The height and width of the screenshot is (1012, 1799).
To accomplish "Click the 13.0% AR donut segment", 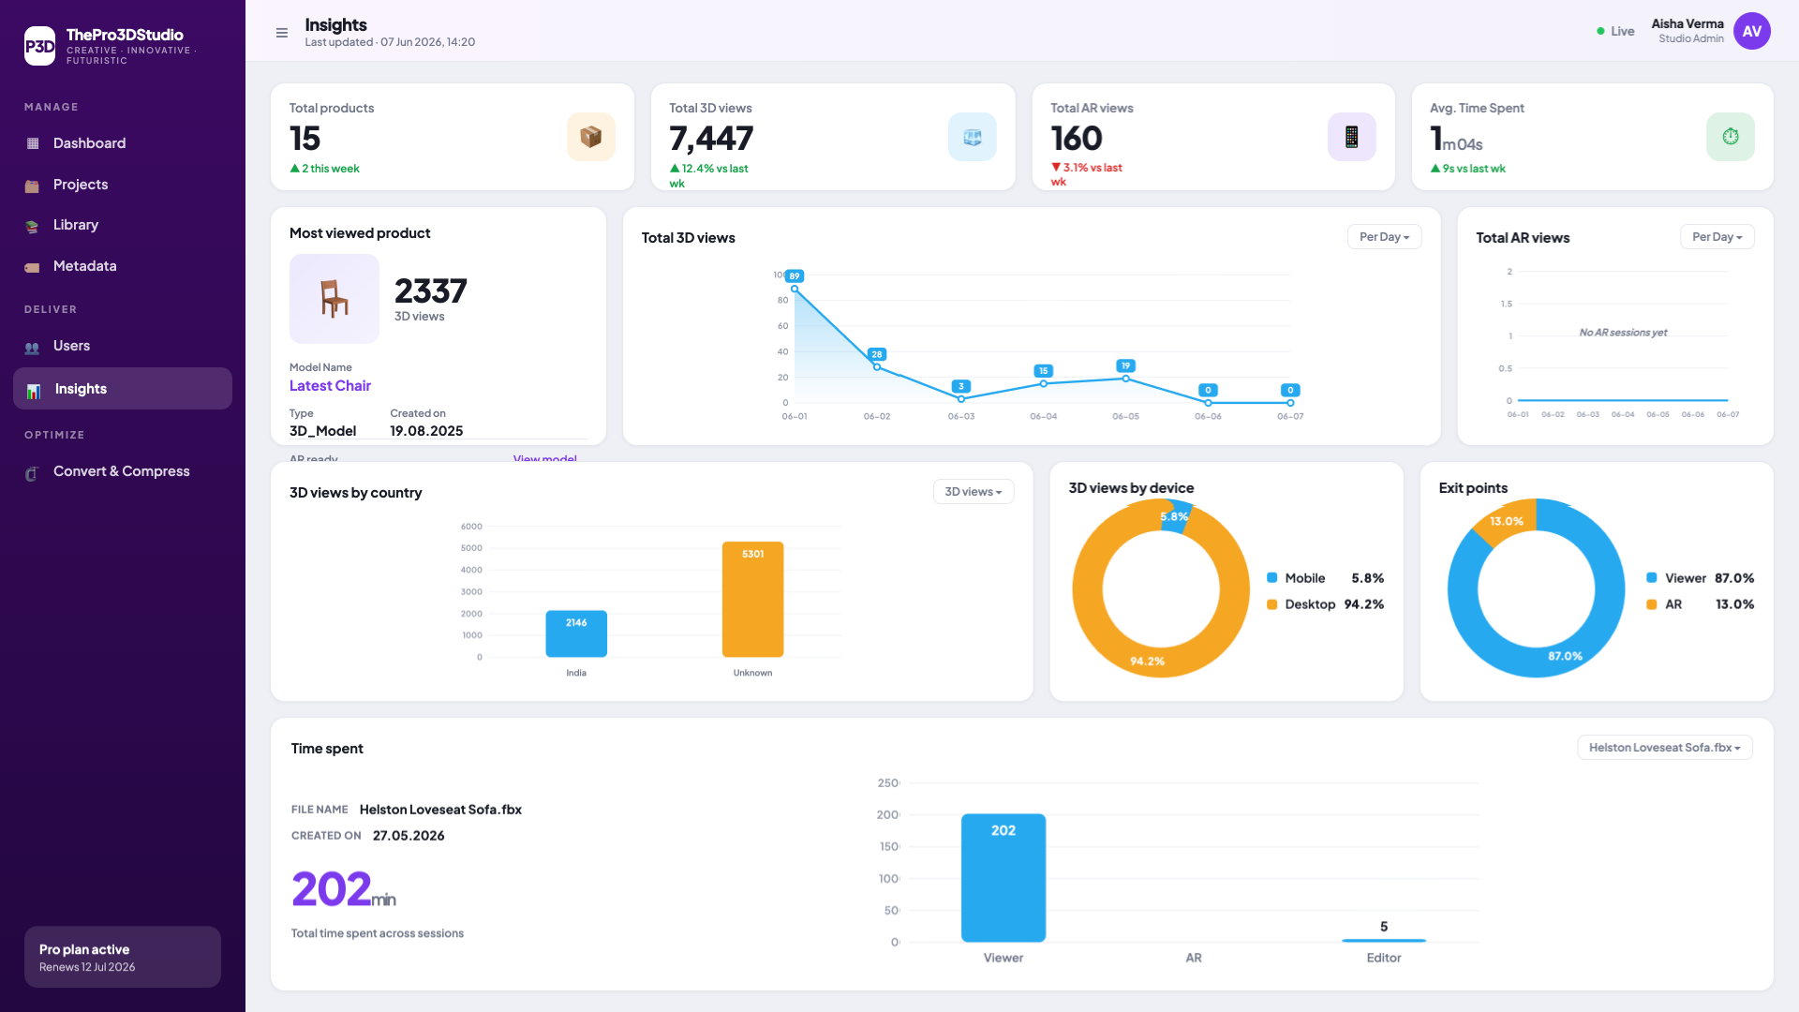I will [x=1507, y=521].
